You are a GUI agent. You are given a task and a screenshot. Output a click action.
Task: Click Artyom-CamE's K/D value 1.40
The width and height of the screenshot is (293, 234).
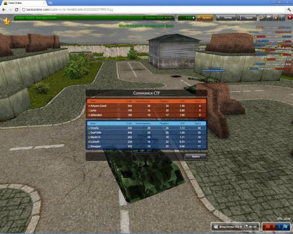pos(182,106)
